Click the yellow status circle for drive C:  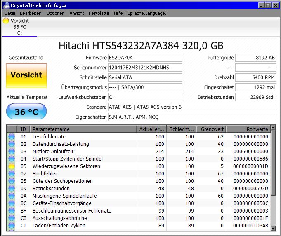coord(6,21)
